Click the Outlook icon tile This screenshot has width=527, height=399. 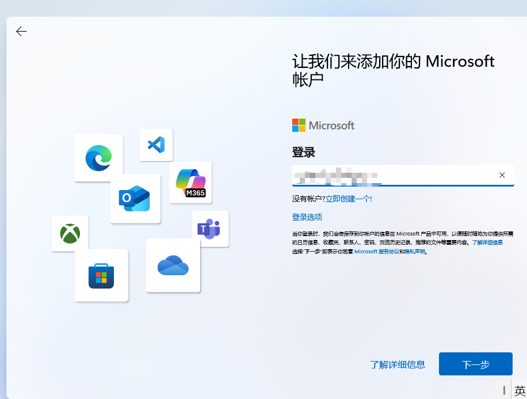pos(135,199)
